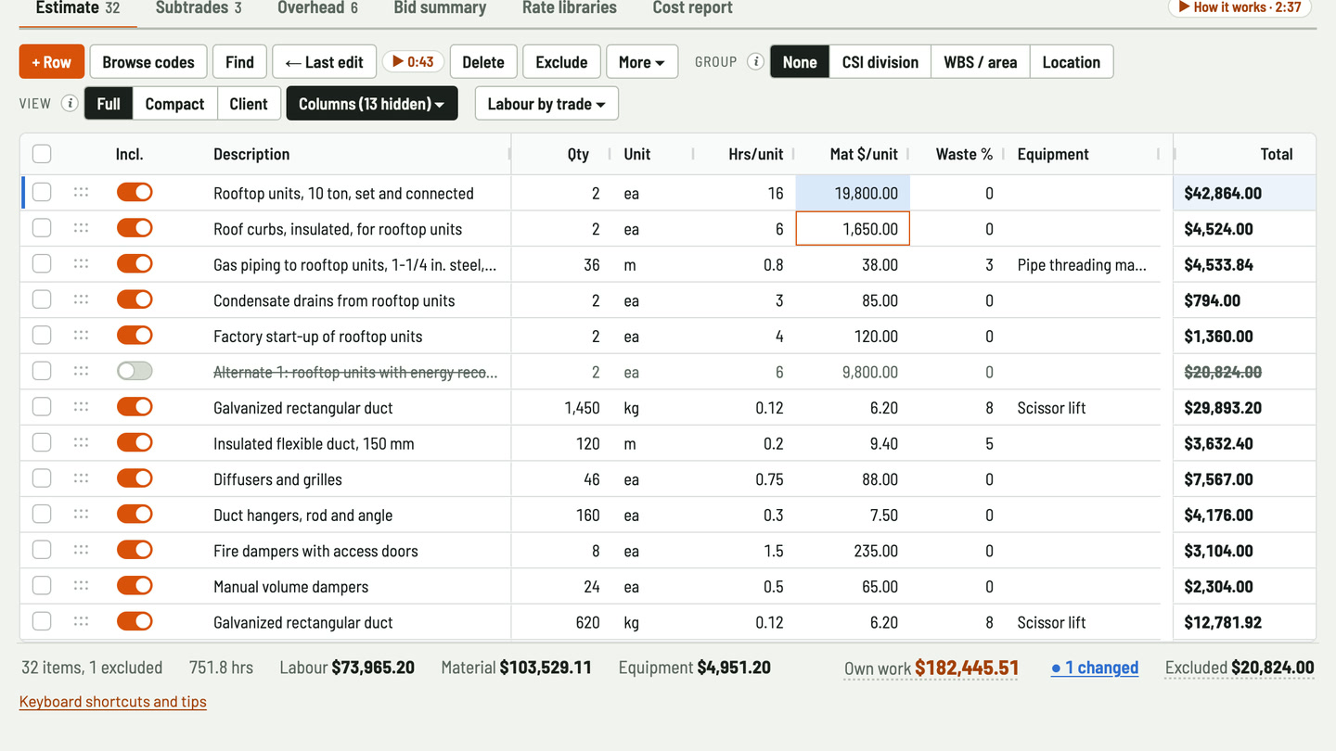
Task: Click the info icon next to VIEW
Action: [70, 103]
